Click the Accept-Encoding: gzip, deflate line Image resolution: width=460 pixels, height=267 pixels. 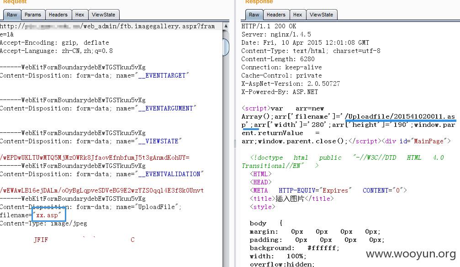pyautogui.click(x=54, y=43)
